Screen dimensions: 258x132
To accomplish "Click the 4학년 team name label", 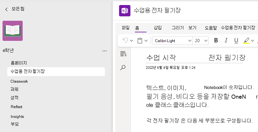I will point(8,51).
